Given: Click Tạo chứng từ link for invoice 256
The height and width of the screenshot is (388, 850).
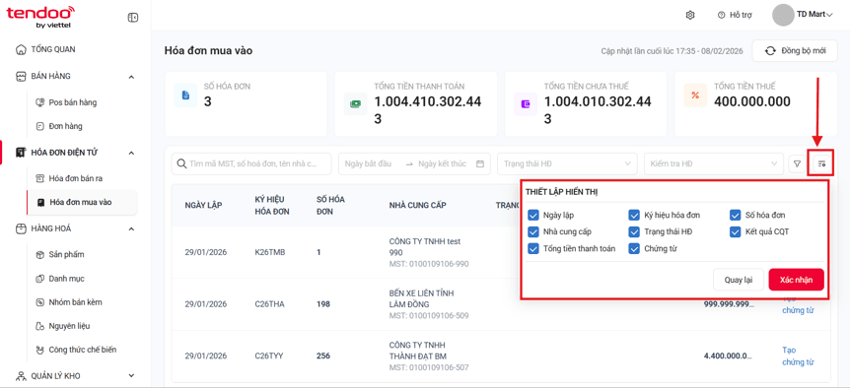Looking at the screenshot, I should pyautogui.click(x=798, y=356).
